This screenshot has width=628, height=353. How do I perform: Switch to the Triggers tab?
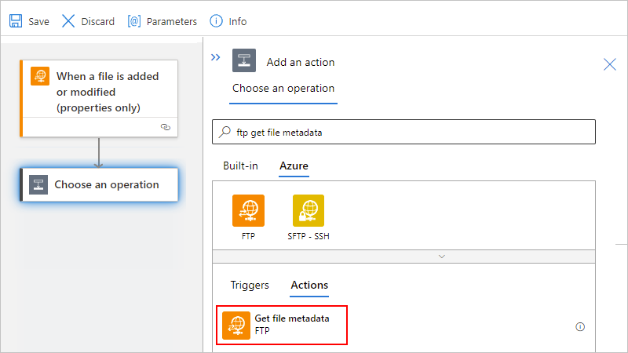[250, 285]
